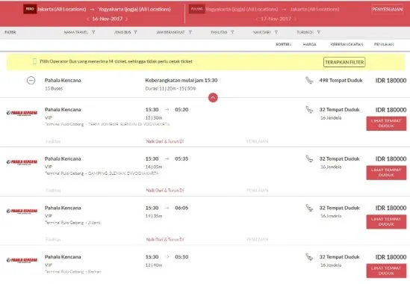View seats for the 05:35 arrival bus
The height and width of the screenshot is (284, 410).
click(x=386, y=173)
